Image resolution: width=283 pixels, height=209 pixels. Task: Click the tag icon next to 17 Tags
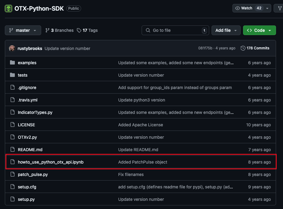(x=79, y=30)
